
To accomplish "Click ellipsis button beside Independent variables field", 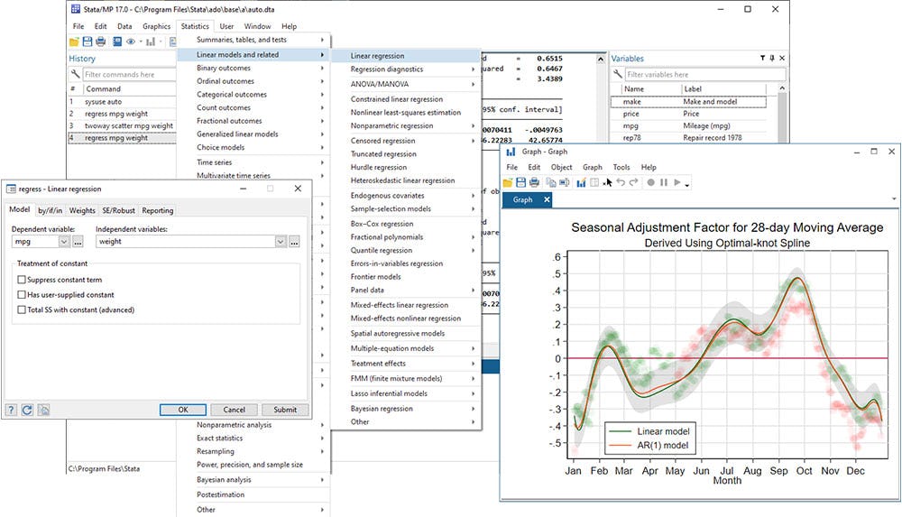I will point(294,242).
